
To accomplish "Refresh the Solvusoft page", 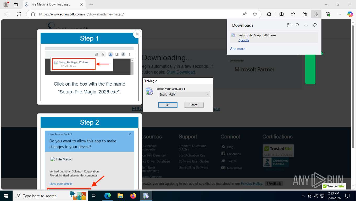I will pyautogui.click(x=19, y=14).
